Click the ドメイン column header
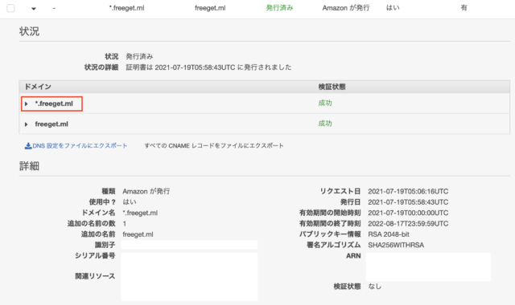The height and width of the screenshot is (305, 515). [x=38, y=87]
